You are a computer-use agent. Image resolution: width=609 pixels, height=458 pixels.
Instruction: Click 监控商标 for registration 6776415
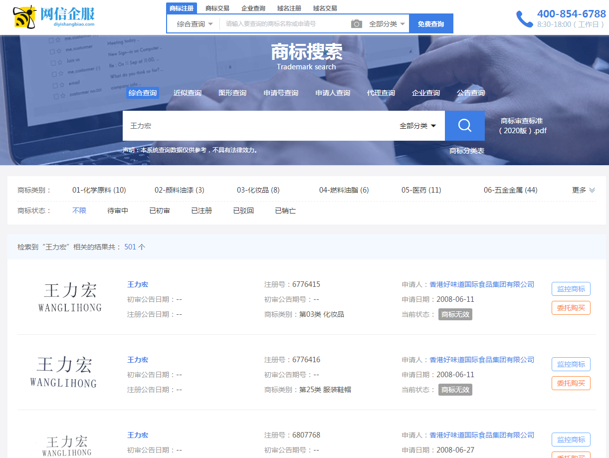point(571,289)
